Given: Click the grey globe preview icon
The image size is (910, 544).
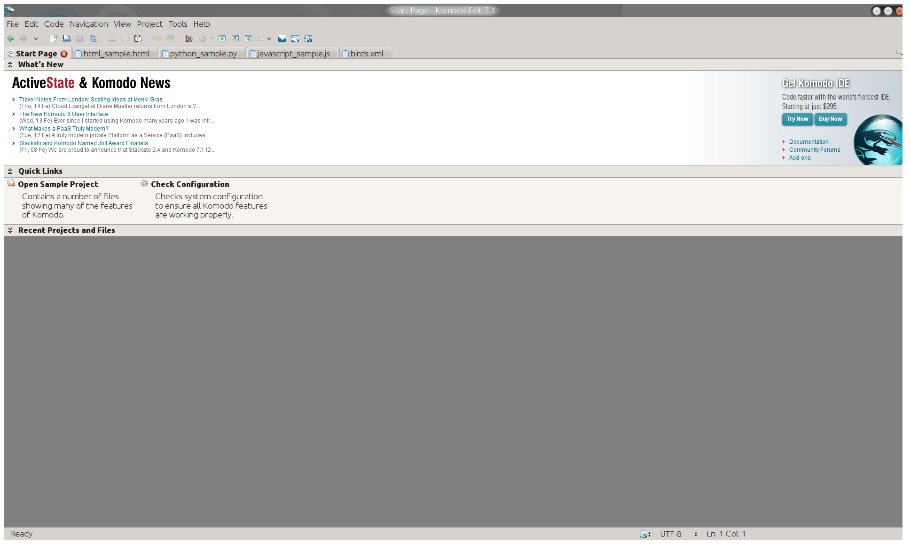Looking at the screenshot, I should (x=202, y=39).
